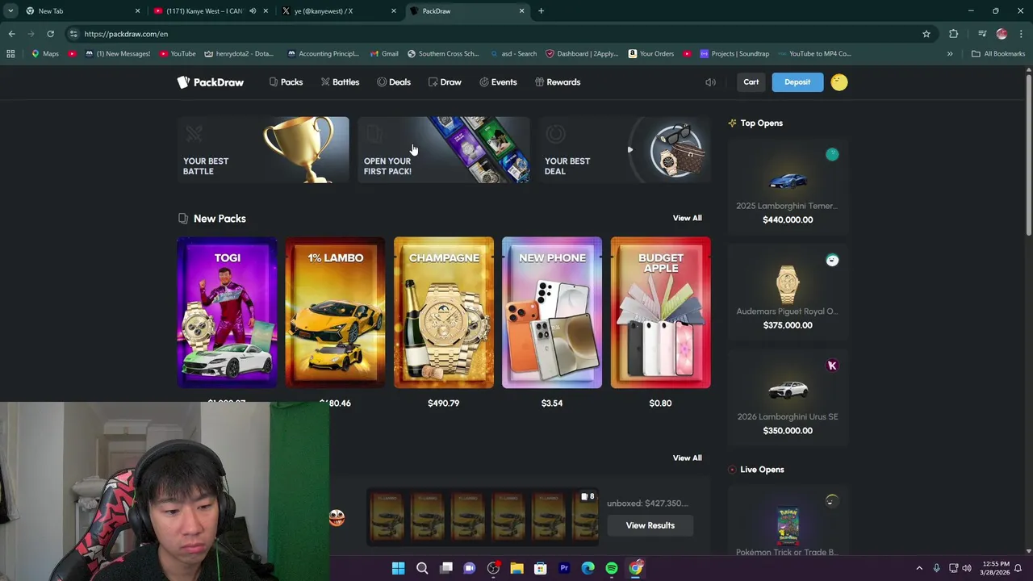This screenshot has height=581, width=1033.
Task: Expand the tab search dropdown
Action: tap(10, 11)
